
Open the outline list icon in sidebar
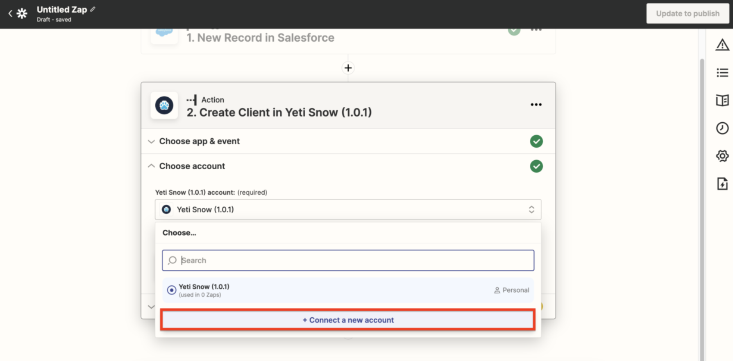tap(722, 73)
